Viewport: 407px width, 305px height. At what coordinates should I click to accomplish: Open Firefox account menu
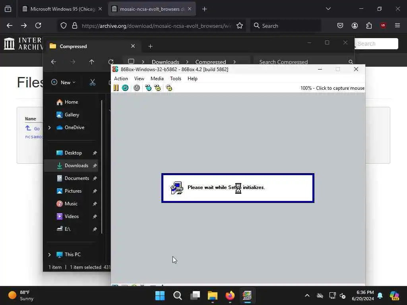(355, 25)
